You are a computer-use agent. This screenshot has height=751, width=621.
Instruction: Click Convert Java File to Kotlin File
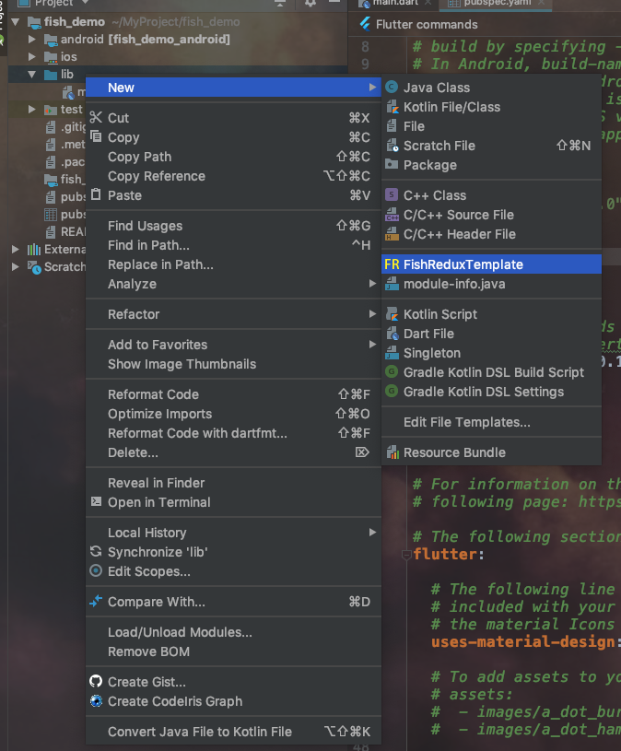coord(199,732)
